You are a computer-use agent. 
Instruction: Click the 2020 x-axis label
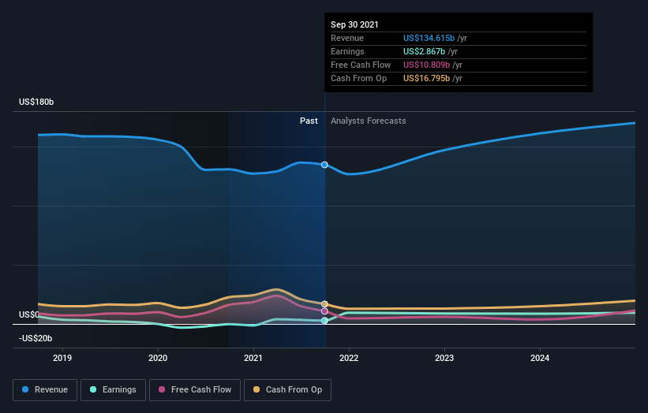158,358
